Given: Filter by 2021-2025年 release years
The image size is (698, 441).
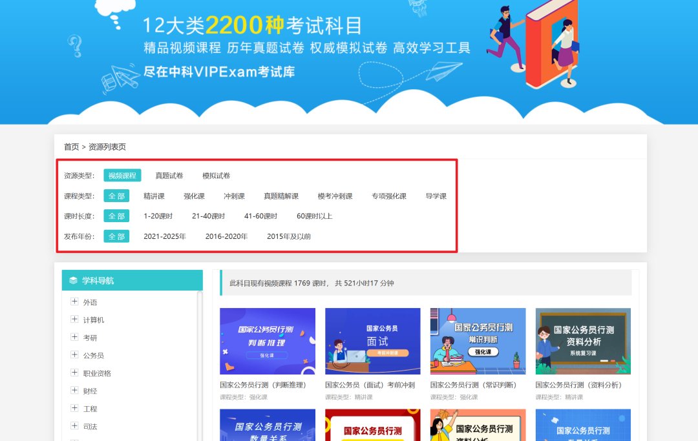Looking at the screenshot, I should tap(165, 236).
